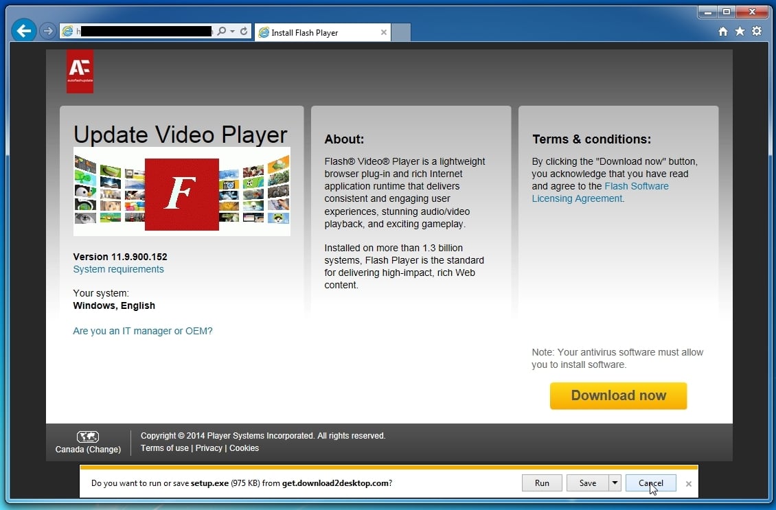This screenshot has width=776, height=510.
Task: Open the tools gear icon
Action: (x=757, y=31)
